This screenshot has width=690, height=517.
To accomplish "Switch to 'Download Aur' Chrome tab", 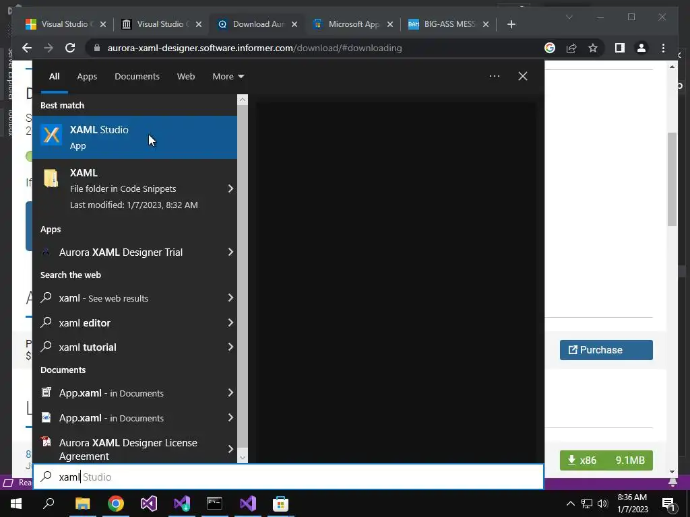I will click(257, 24).
